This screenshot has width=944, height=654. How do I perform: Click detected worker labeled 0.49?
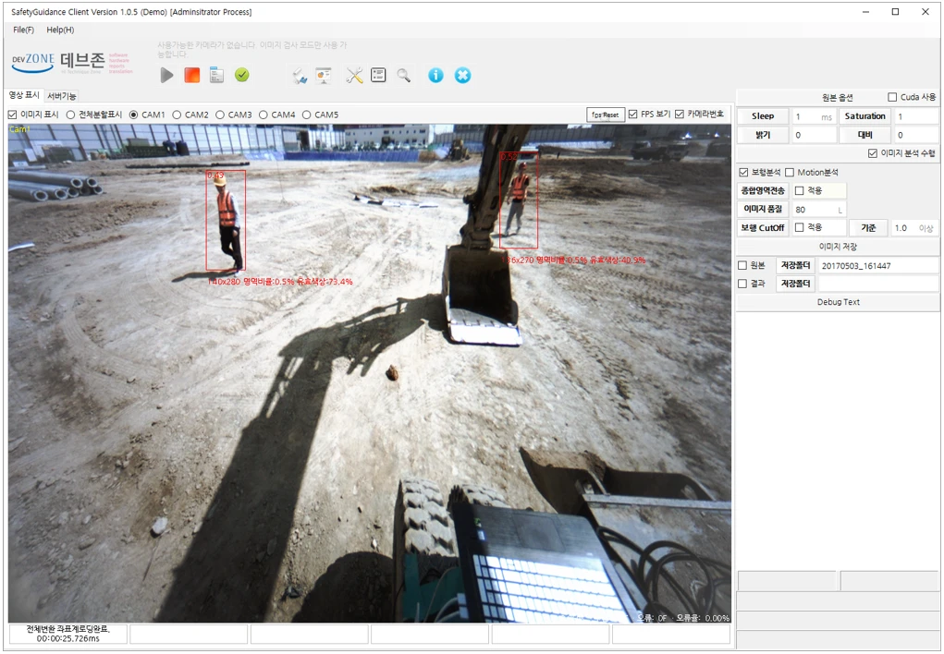[226, 220]
